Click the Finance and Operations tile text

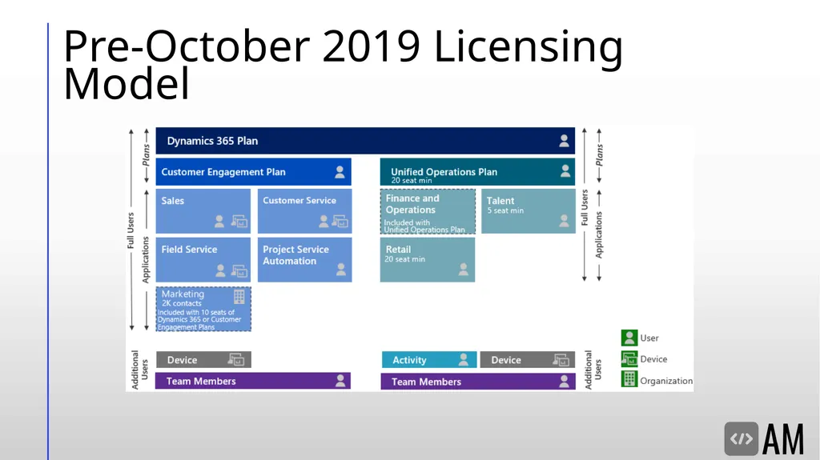[412, 204]
